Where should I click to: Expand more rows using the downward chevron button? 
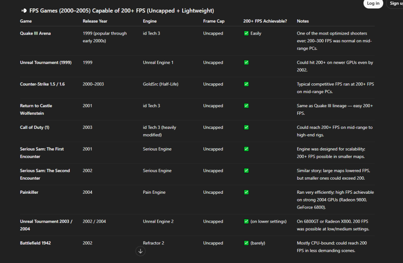pyautogui.click(x=140, y=251)
